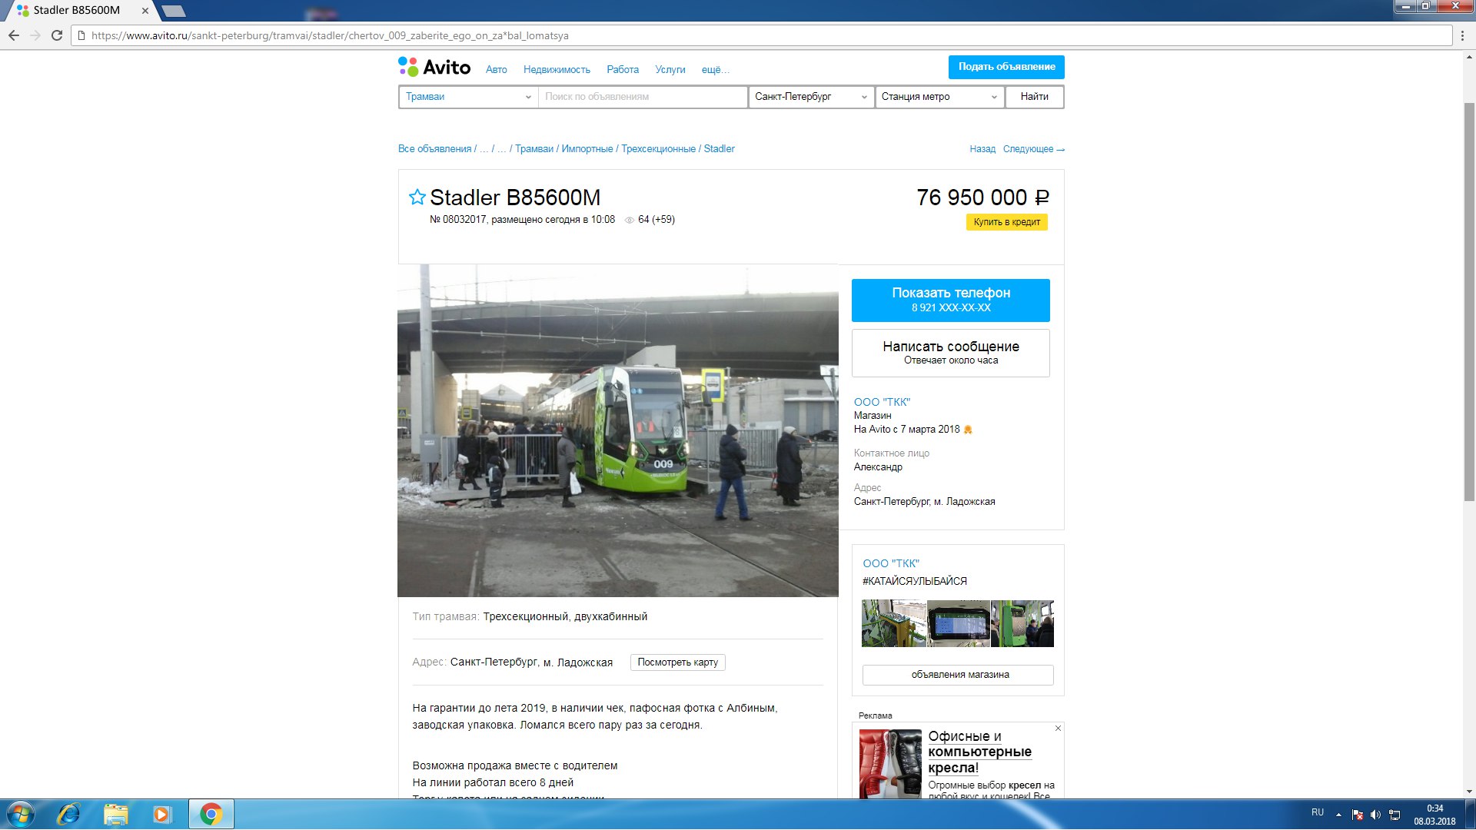Viewport: 1476px width, 830px height.
Task: Open the Санкт-Петербург city dropdown
Action: coord(810,97)
